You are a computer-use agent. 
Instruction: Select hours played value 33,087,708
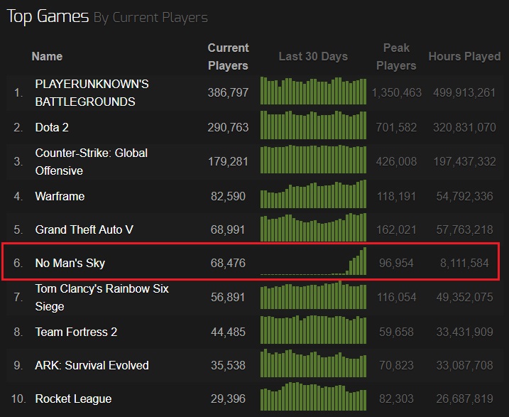pos(464,365)
